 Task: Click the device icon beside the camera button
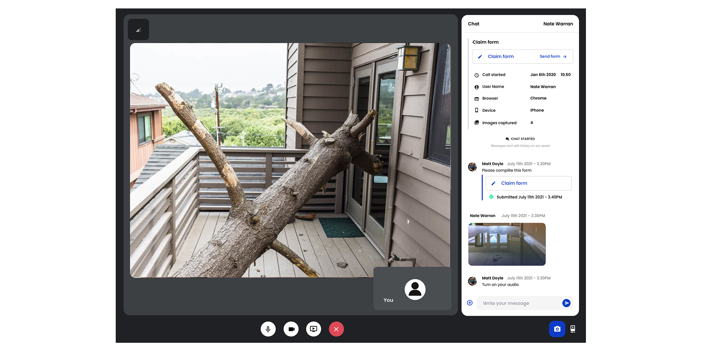573,329
